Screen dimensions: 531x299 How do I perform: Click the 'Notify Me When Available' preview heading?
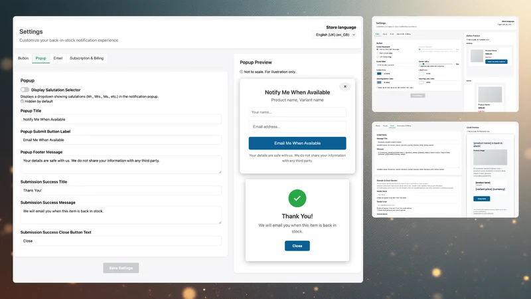pyautogui.click(x=297, y=92)
